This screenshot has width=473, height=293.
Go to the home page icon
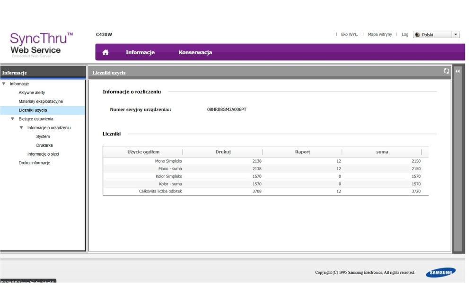(x=105, y=52)
